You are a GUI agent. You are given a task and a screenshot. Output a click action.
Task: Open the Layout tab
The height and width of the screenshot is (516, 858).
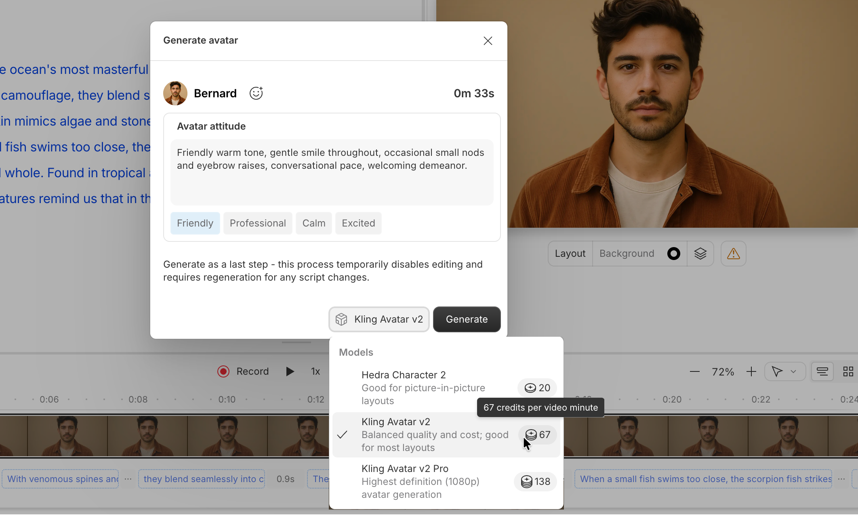570,253
